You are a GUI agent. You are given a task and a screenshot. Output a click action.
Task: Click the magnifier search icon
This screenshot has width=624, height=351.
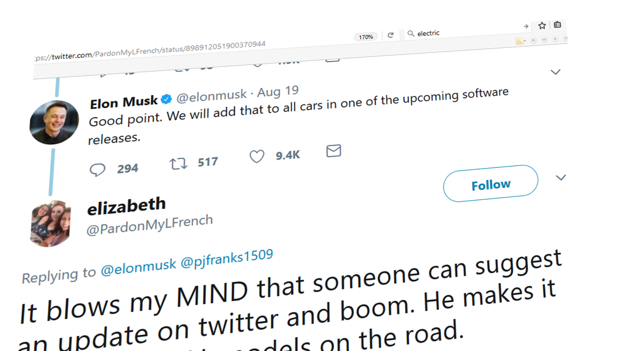[411, 33]
